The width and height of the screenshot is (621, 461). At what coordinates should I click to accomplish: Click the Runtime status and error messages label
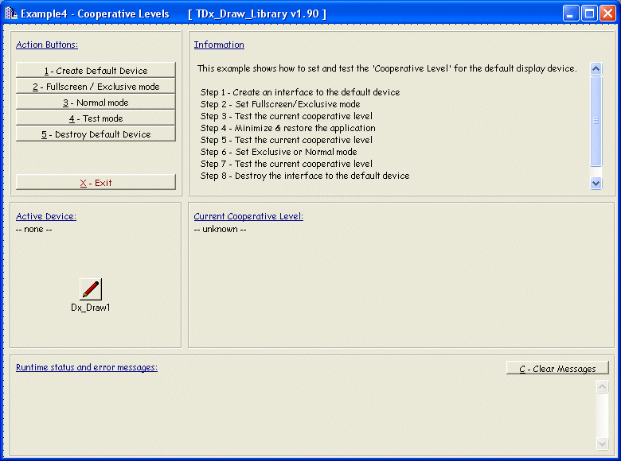point(87,367)
